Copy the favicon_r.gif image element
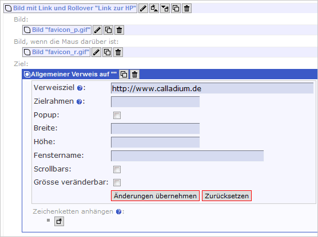Screen dimensions: 318x237 (x=108, y=52)
